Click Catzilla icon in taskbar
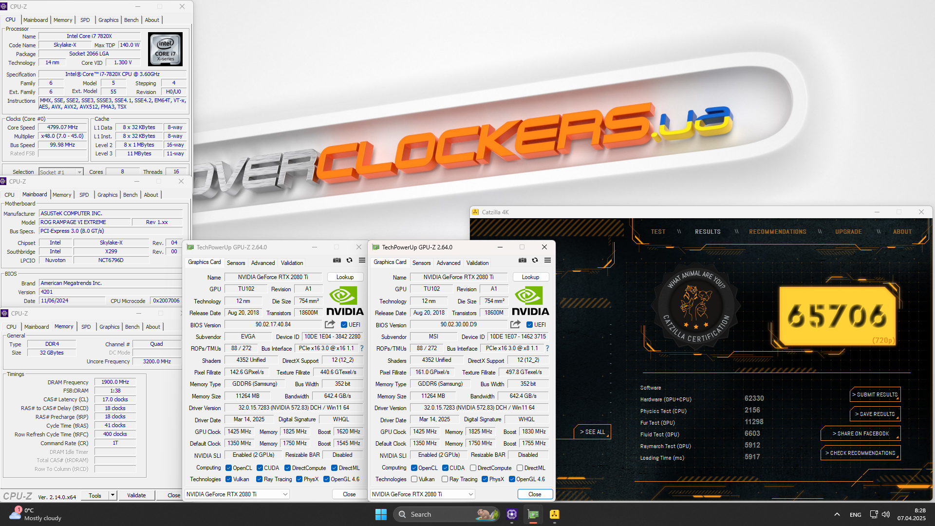 pos(555,514)
